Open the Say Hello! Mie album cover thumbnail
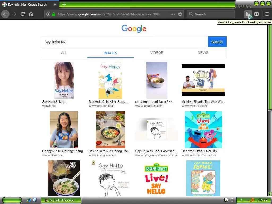The width and height of the screenshot is (272, 204). (x=64, y=80)
